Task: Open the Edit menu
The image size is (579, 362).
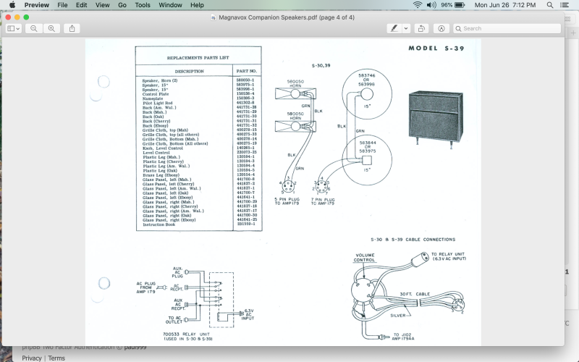Action: point(82,5)
